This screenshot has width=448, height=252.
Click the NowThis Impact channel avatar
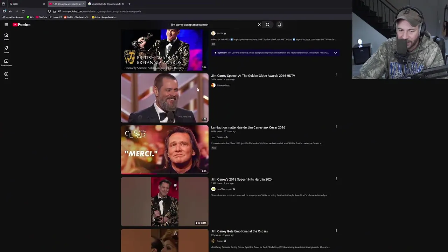[213, 189]
